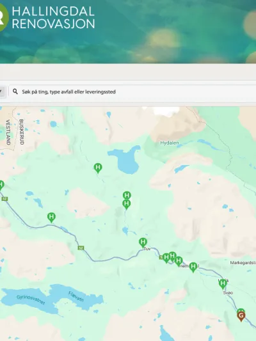Click the magnifying glass search icon
The width and height of the screenshot is (256, 341).
(x=15, y=91)
